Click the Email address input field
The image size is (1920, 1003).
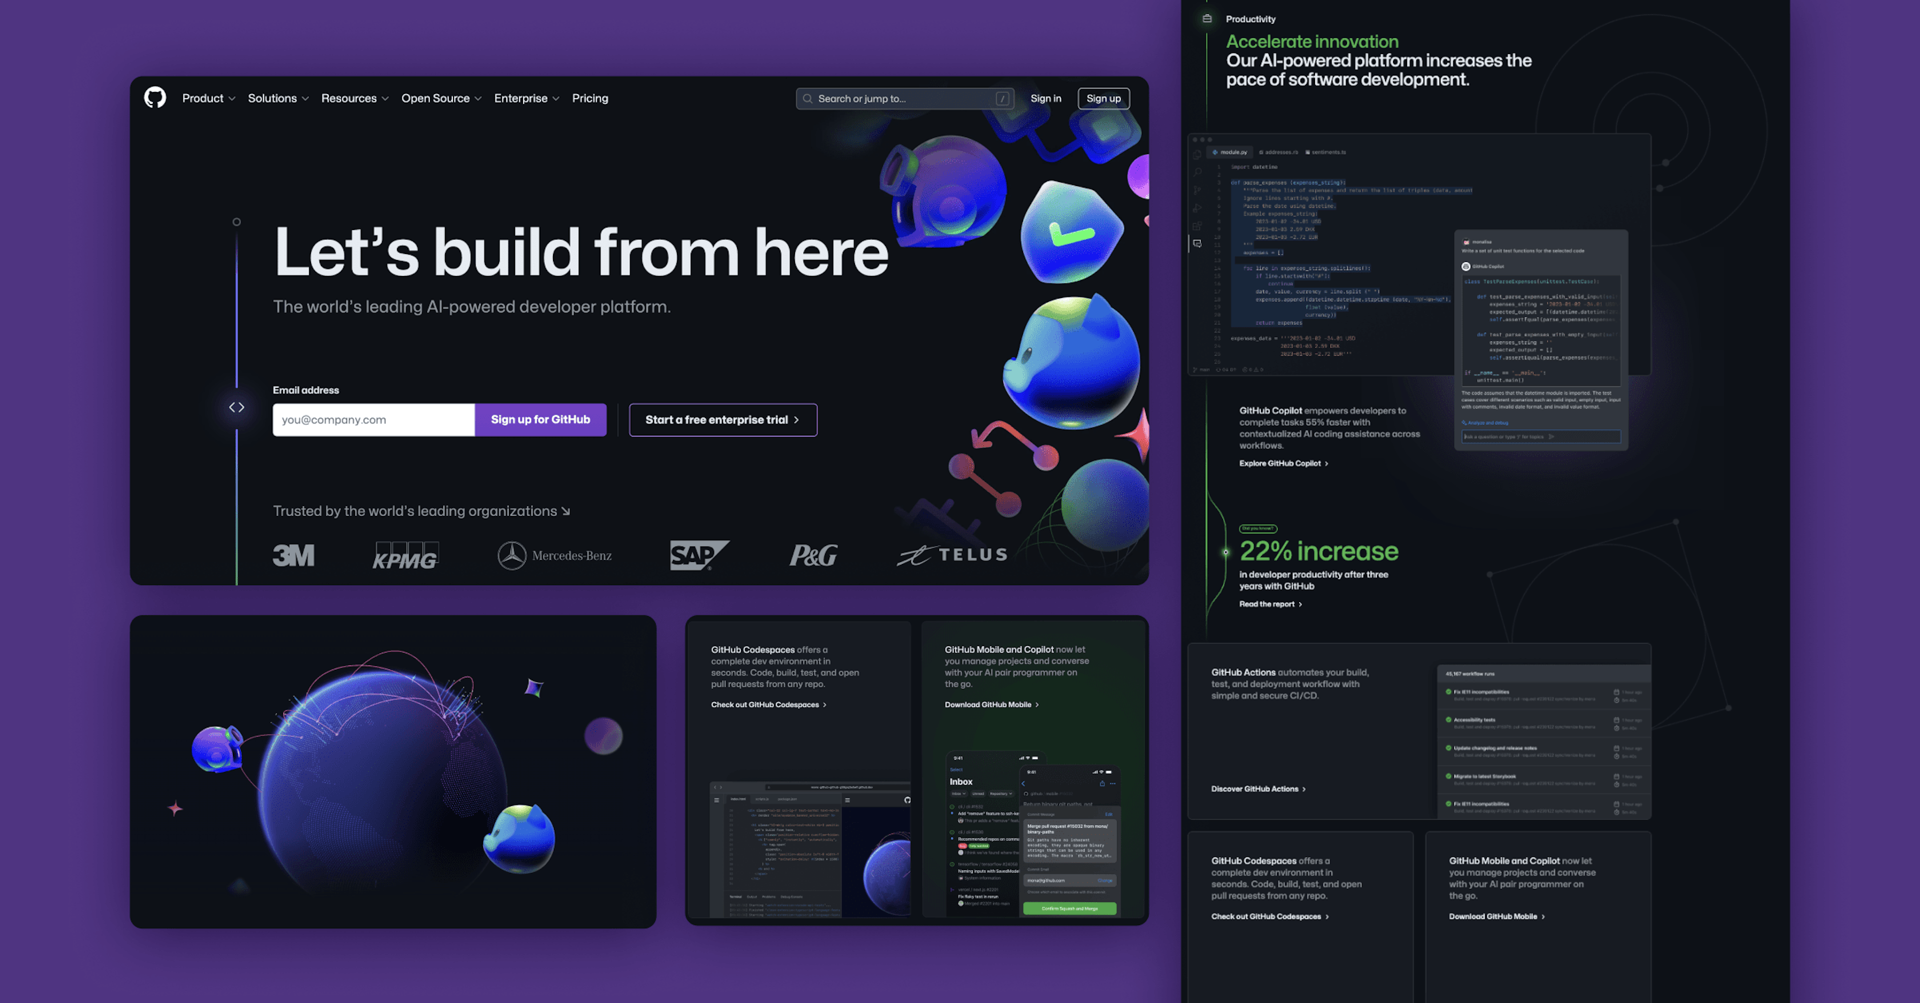pyautogui.click(x=373, y=419)
